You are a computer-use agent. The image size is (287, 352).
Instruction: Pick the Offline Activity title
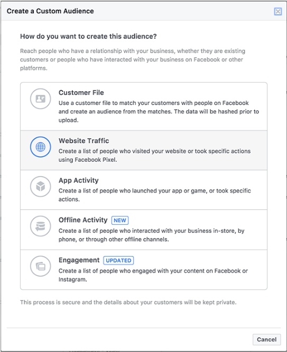tap(83, 220)
